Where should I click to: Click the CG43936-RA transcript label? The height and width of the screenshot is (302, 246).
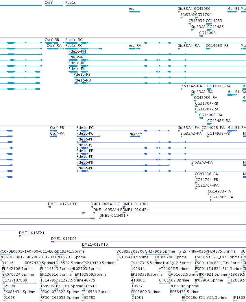[x=206, y=98]
